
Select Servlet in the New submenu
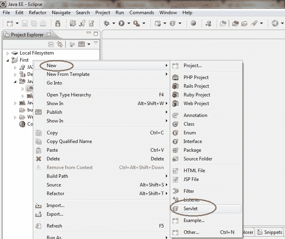(x=206, y=209)
